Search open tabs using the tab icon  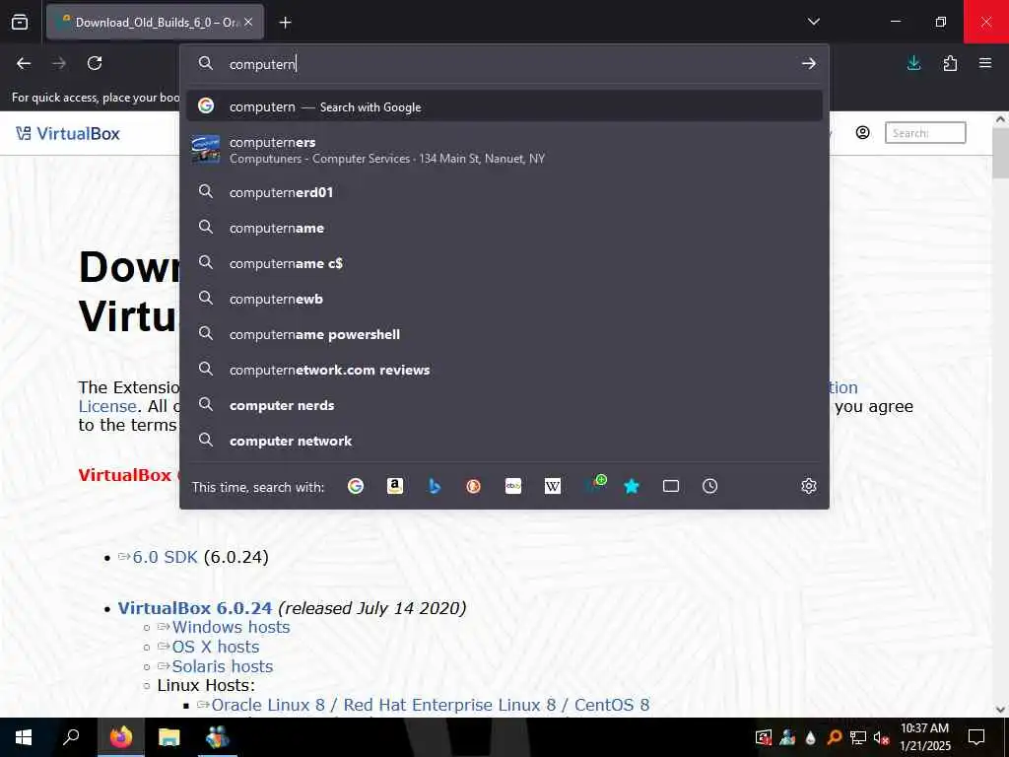(670, 486)
